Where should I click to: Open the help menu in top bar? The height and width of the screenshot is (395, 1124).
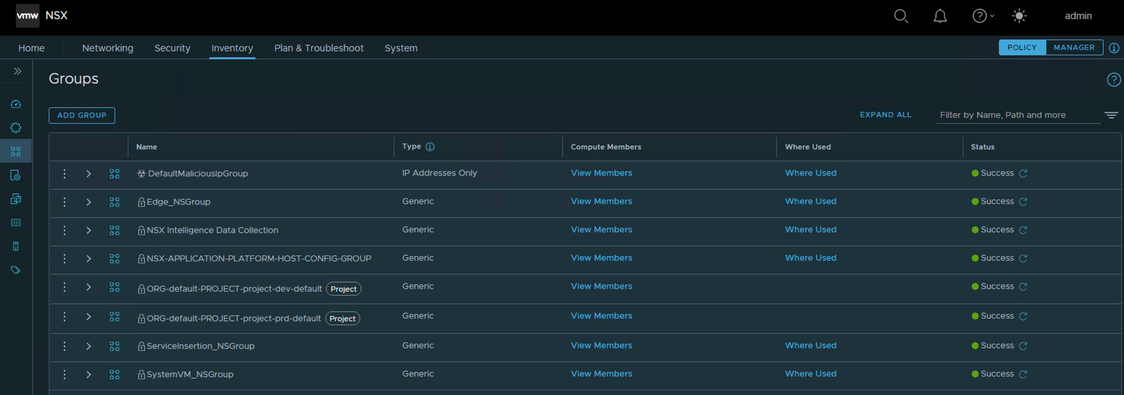[983, 16]
